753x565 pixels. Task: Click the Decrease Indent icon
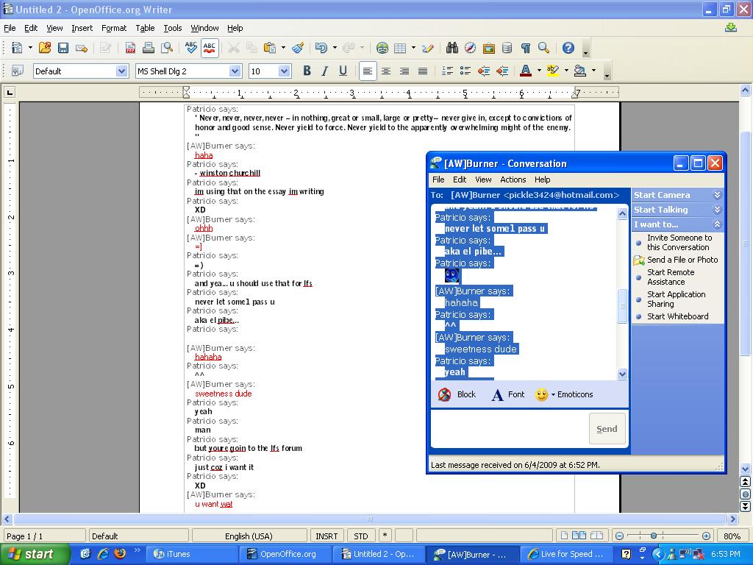[x=484, y=71]
